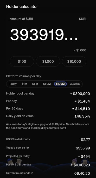Choose $5M platform volume option
96x178 pixels.
(x=35, y=84)
